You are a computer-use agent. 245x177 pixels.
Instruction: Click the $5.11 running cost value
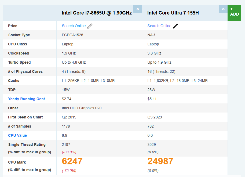tap(152, 99)
